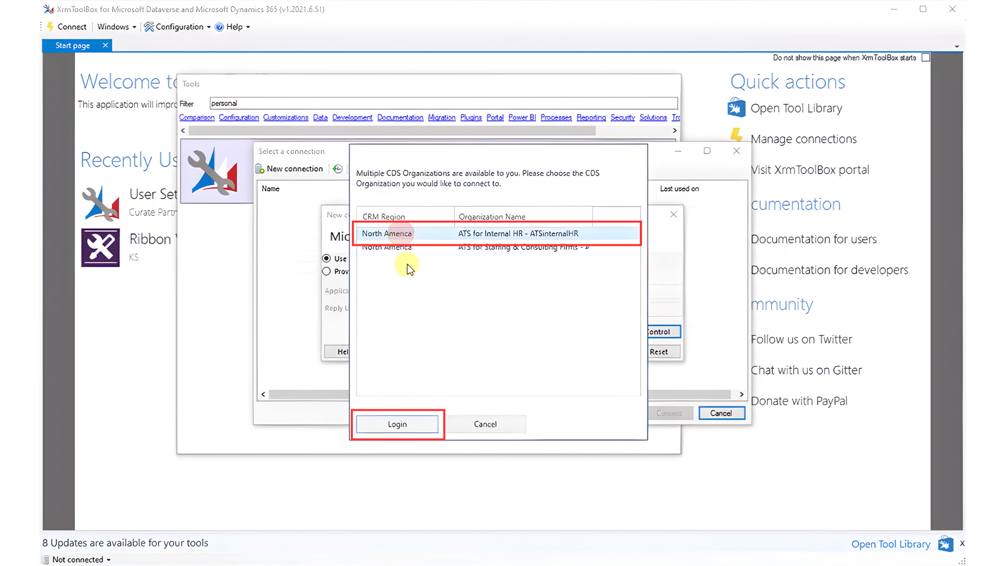1007x566 pixels.
Task: Click the CRM Region column header
Action: [405, 216]
